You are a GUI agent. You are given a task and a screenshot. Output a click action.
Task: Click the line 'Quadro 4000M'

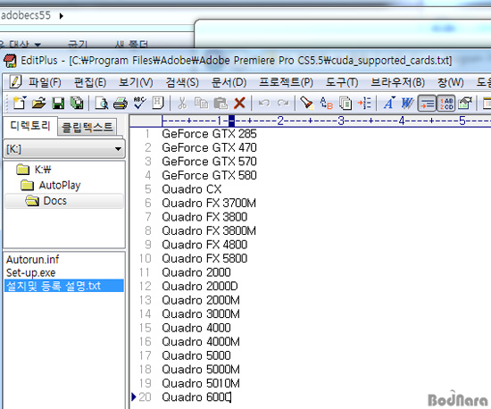(x=201, y=341)
